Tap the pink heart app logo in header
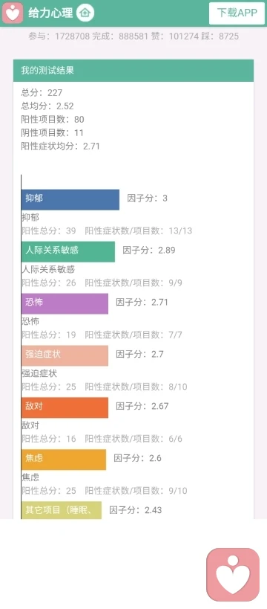Viewport: 267px width, 609px height. (13, 13)
